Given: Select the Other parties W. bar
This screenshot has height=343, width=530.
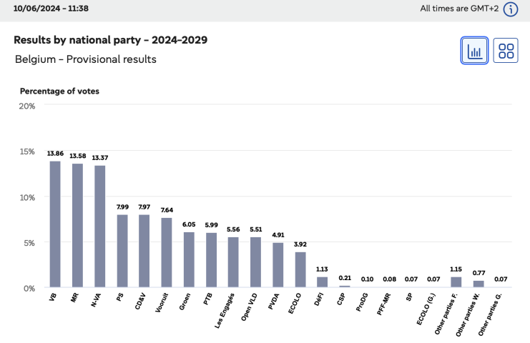Looking at the screenshot, I should [x=478, y=284].
